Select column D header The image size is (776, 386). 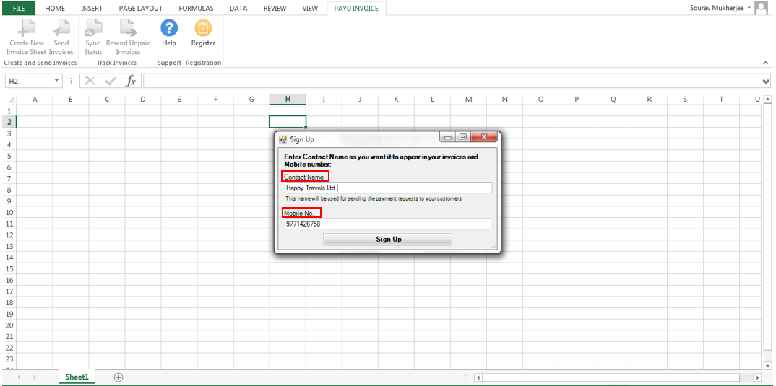(x=143, y=100)
